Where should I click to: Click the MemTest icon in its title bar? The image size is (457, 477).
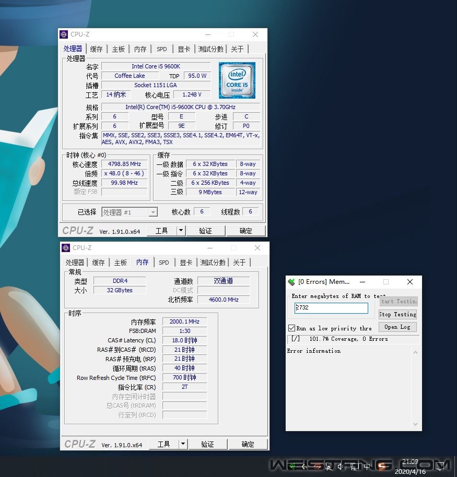(x=291, y=281)
